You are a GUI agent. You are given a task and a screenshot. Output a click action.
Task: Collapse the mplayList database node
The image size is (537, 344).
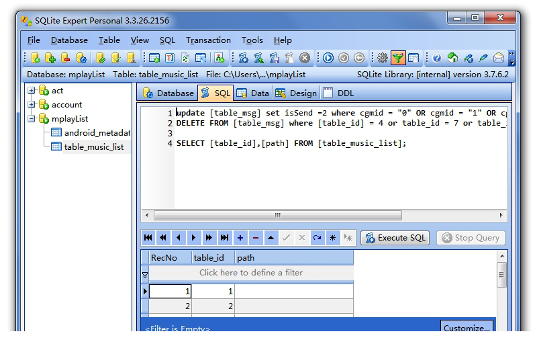click(x=32, y=119)
